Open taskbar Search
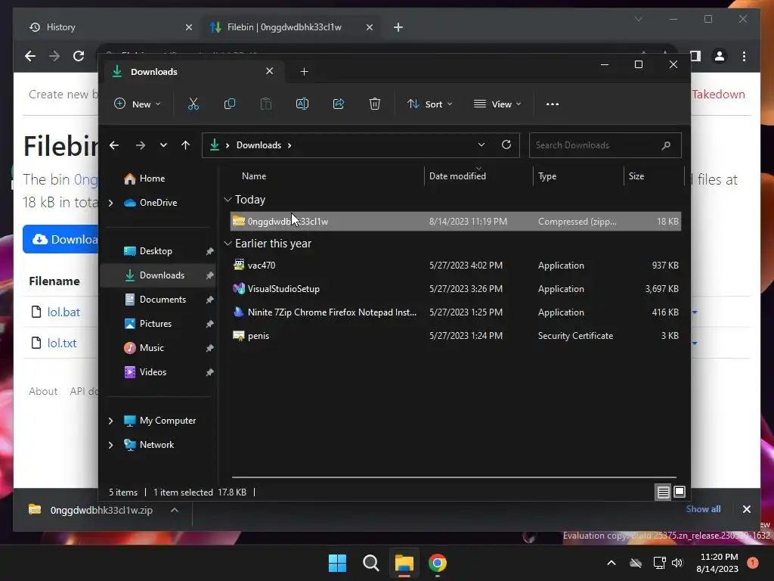774x581 pixels. pos(370,563)
